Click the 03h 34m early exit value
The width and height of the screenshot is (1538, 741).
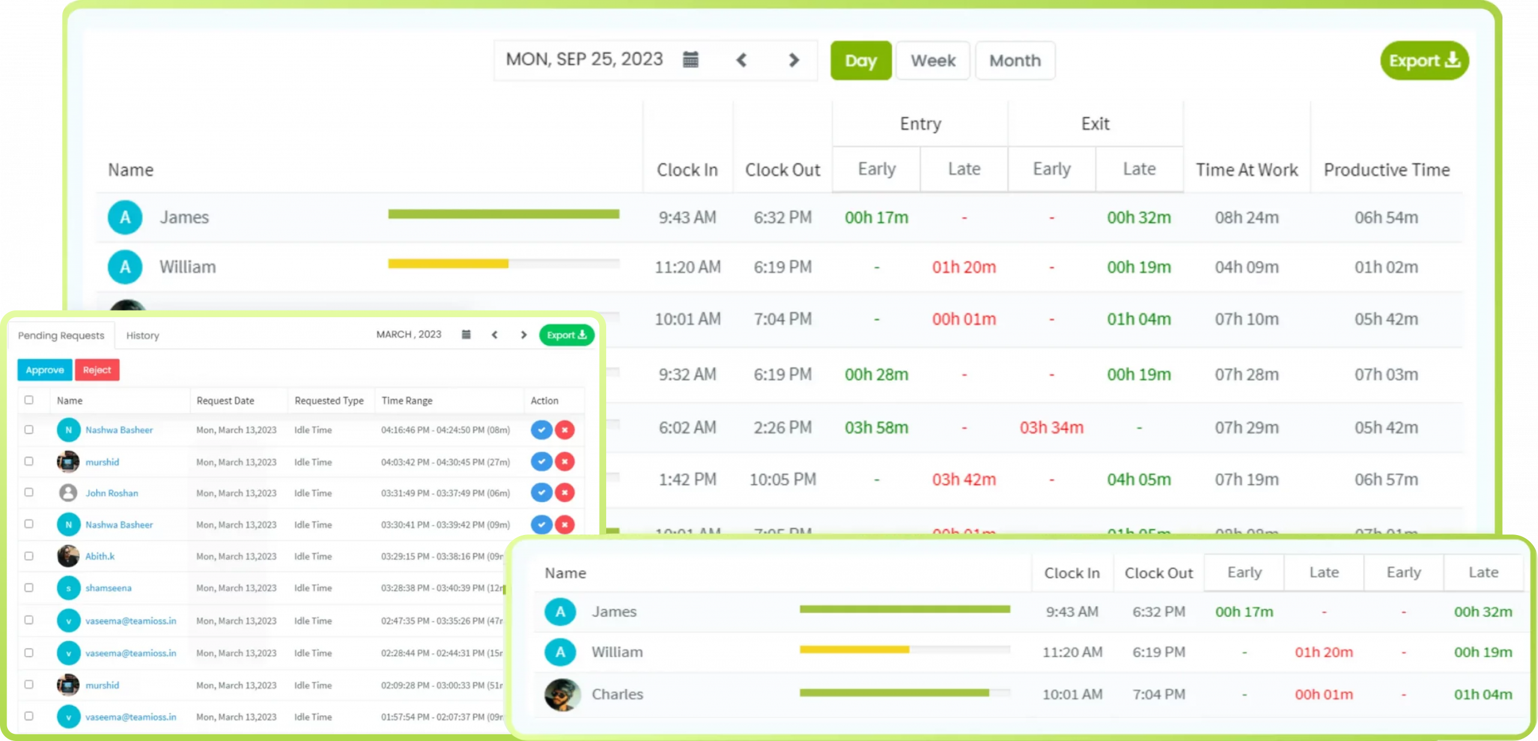coord(1051,428)
